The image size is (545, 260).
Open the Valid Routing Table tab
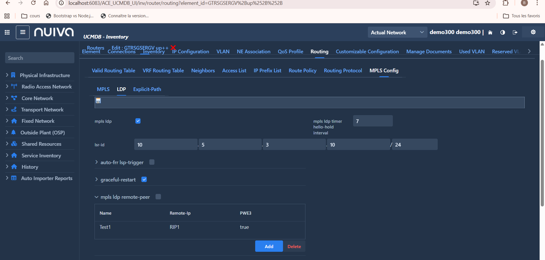(113, 71)
